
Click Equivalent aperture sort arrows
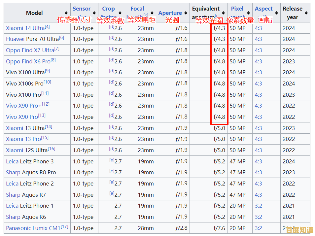224,13
